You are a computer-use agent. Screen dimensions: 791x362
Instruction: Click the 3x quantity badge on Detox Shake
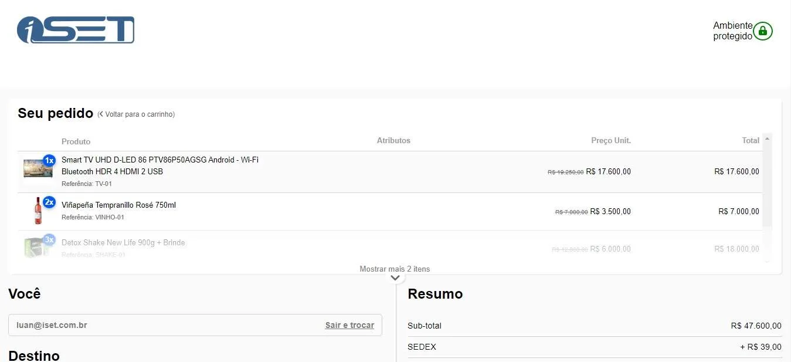(x=49, y=239)
